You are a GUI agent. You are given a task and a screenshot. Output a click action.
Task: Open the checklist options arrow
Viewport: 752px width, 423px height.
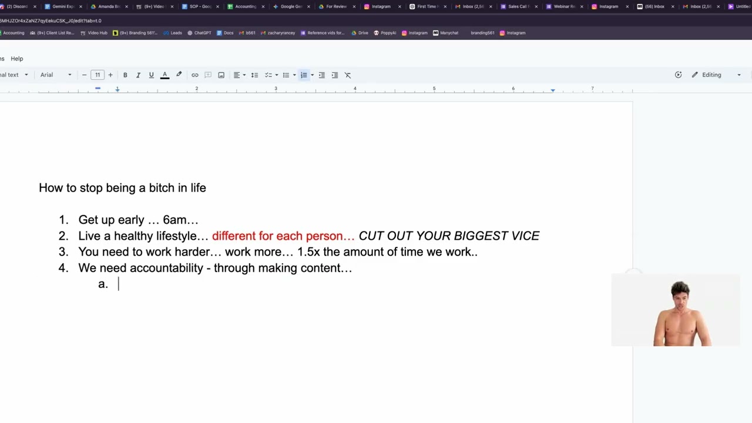point(276,75)
